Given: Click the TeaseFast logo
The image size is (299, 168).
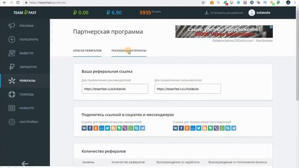Looking at the screenshot, I should 25,13.
